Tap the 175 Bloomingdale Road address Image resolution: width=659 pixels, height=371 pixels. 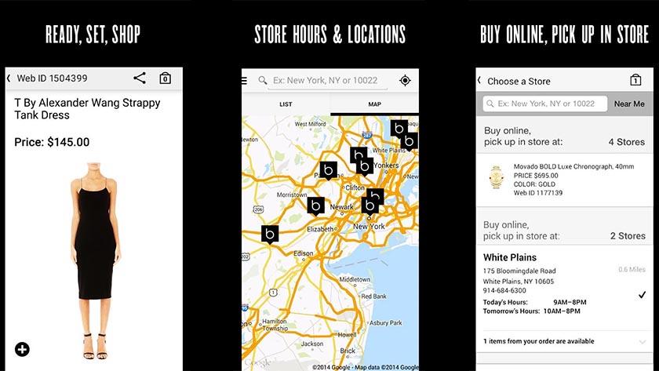519,271
